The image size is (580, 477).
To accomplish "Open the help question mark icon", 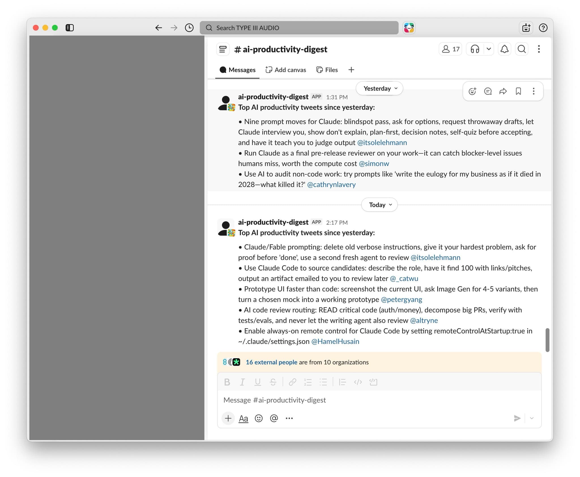I will tap(543, 28).
